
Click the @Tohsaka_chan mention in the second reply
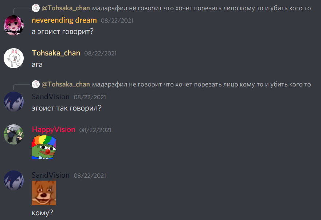tap(66, 84)
